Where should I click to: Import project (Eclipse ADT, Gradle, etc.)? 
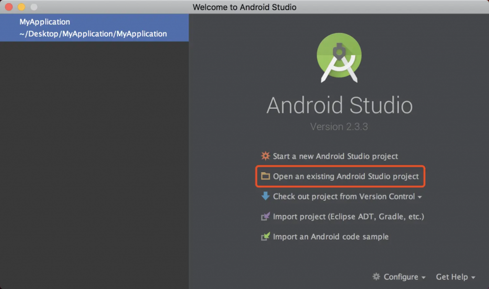348,217
